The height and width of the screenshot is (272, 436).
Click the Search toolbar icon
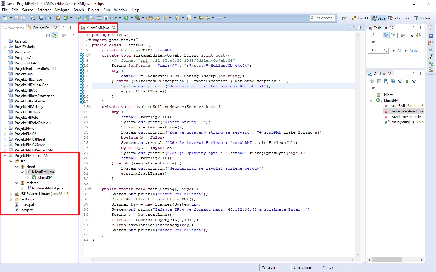[165, 18]
